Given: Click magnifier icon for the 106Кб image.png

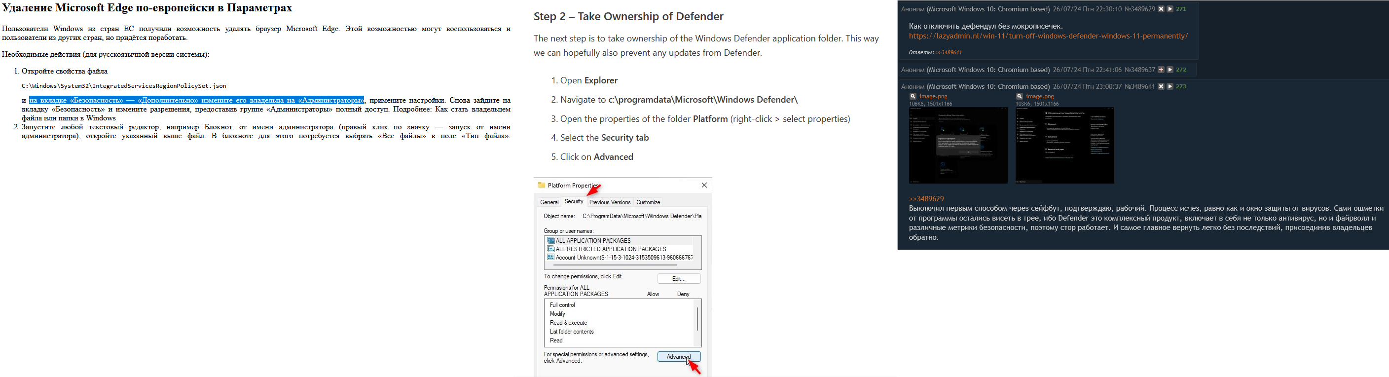Looking at the screenshot, I should [x=913, y=97].
